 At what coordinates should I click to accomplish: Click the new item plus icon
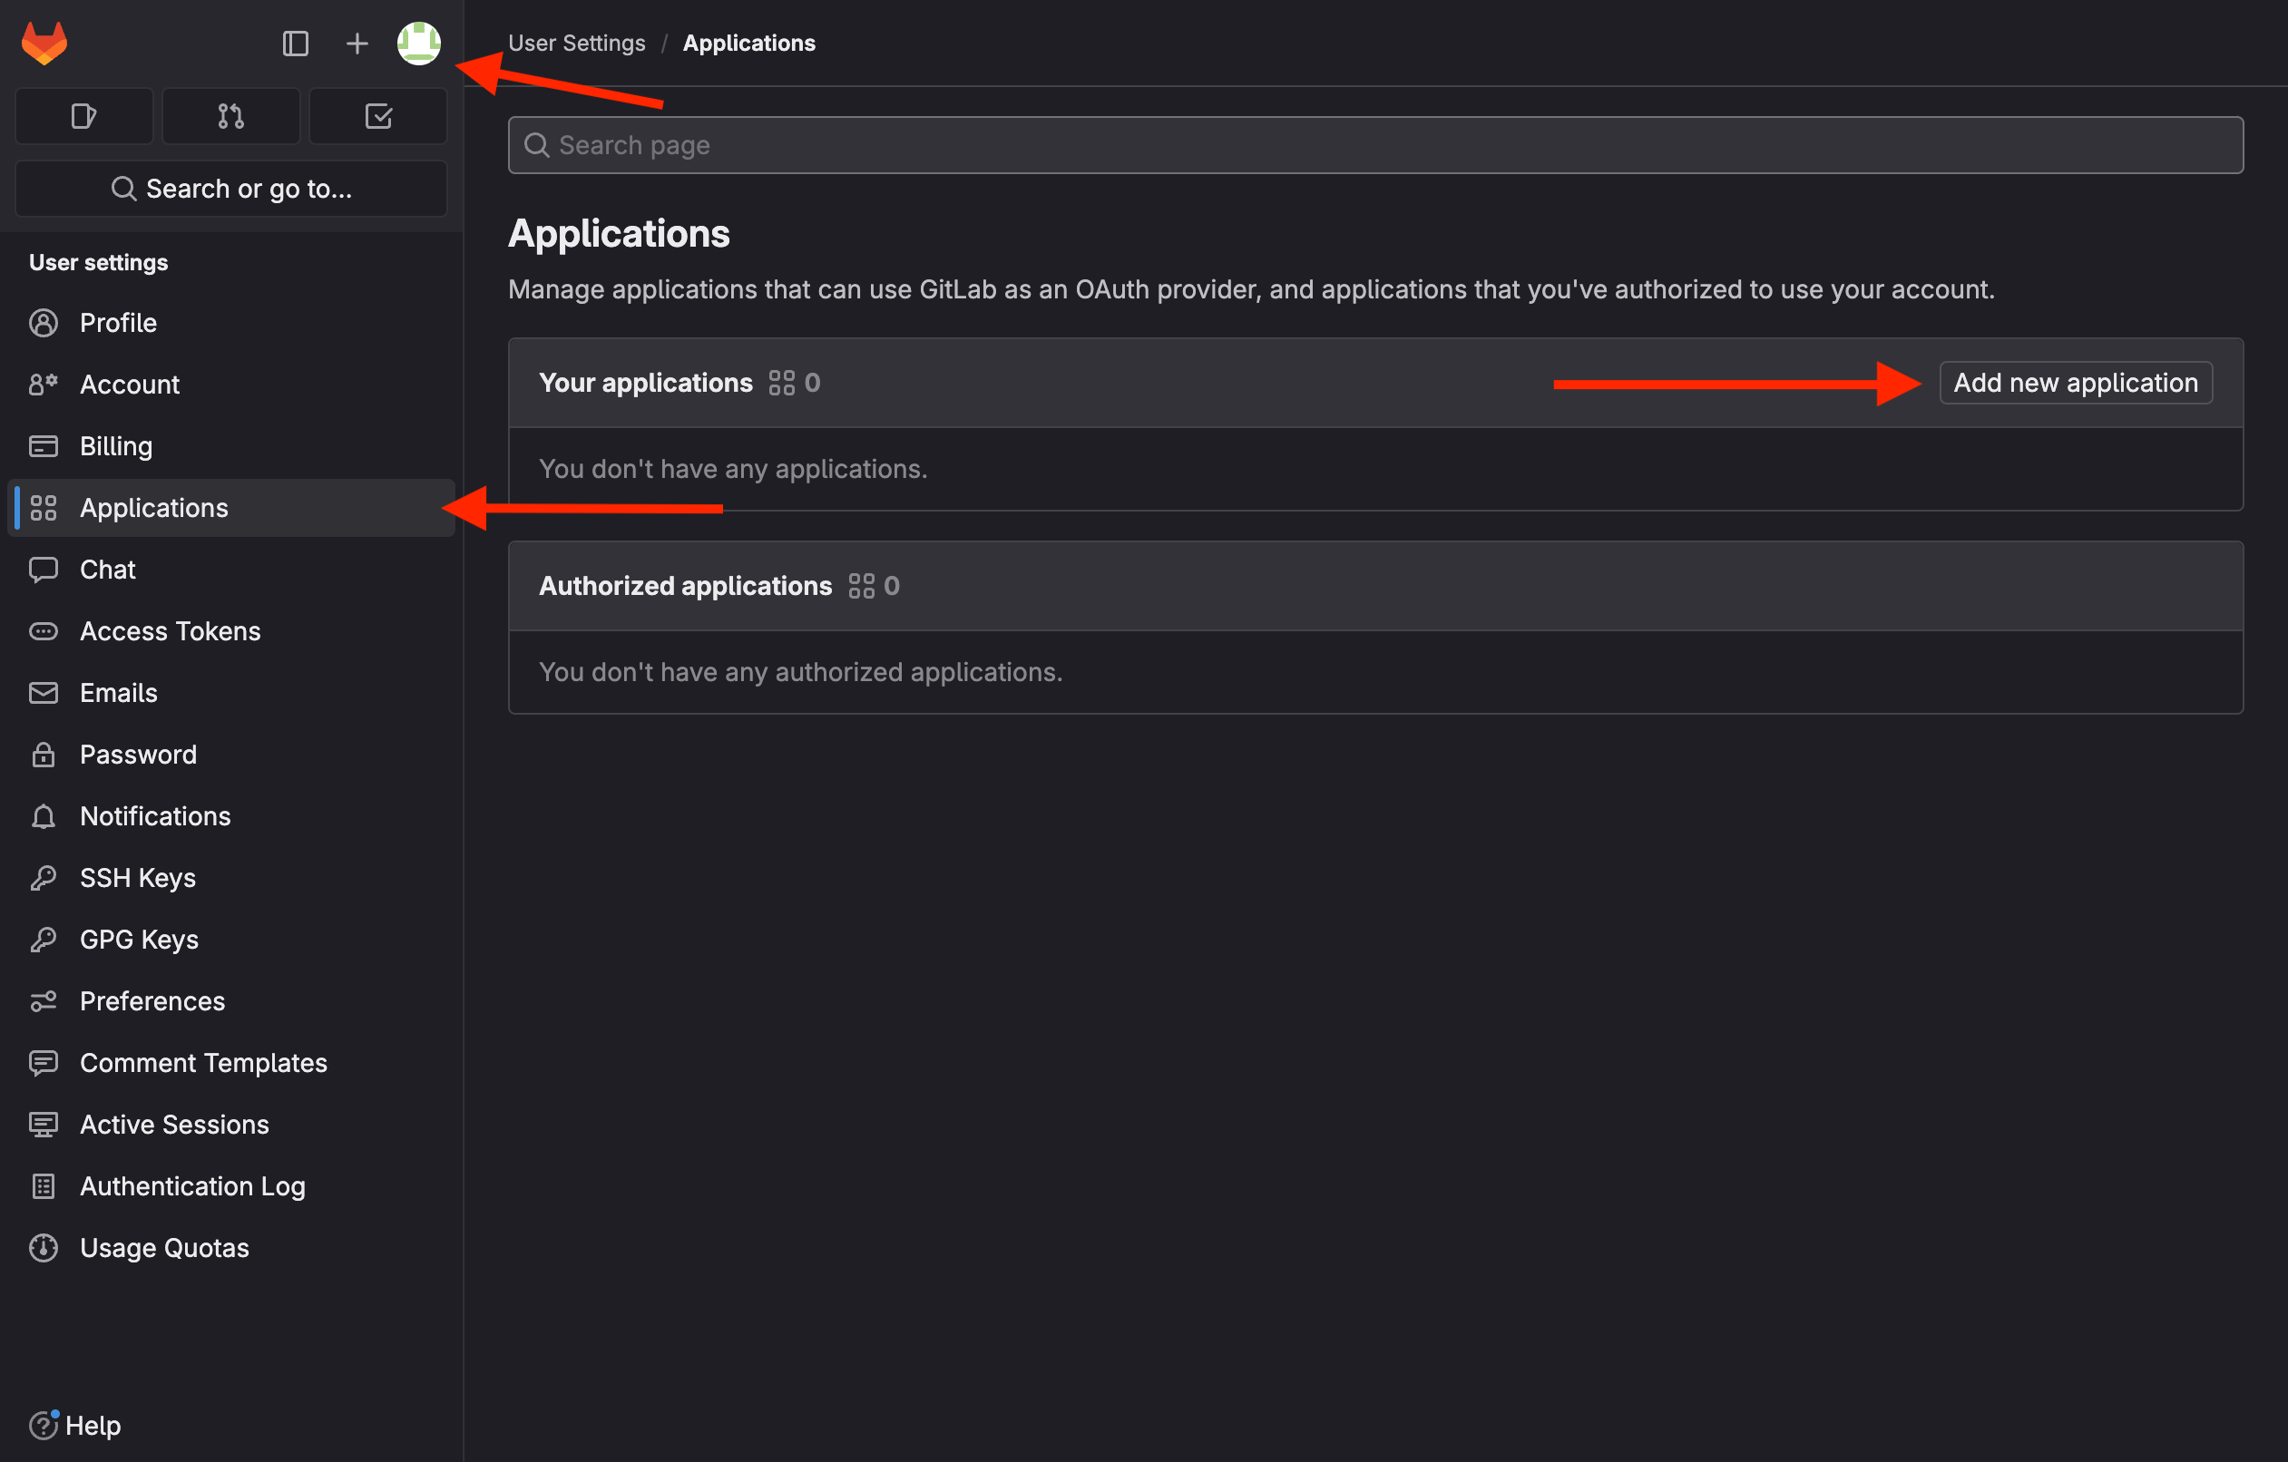356,42
